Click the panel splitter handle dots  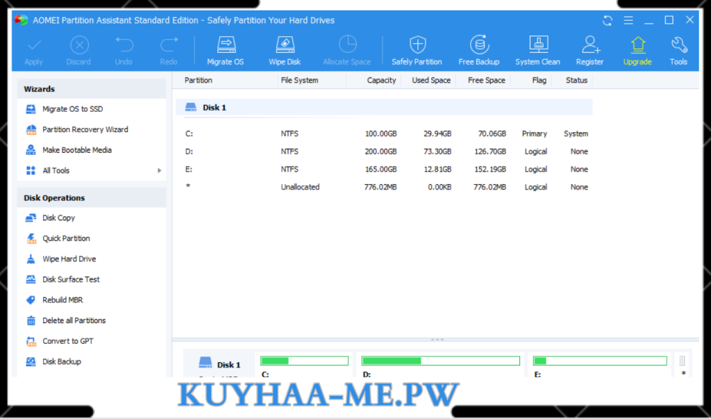pyautogui.click(x=437, y=340)
